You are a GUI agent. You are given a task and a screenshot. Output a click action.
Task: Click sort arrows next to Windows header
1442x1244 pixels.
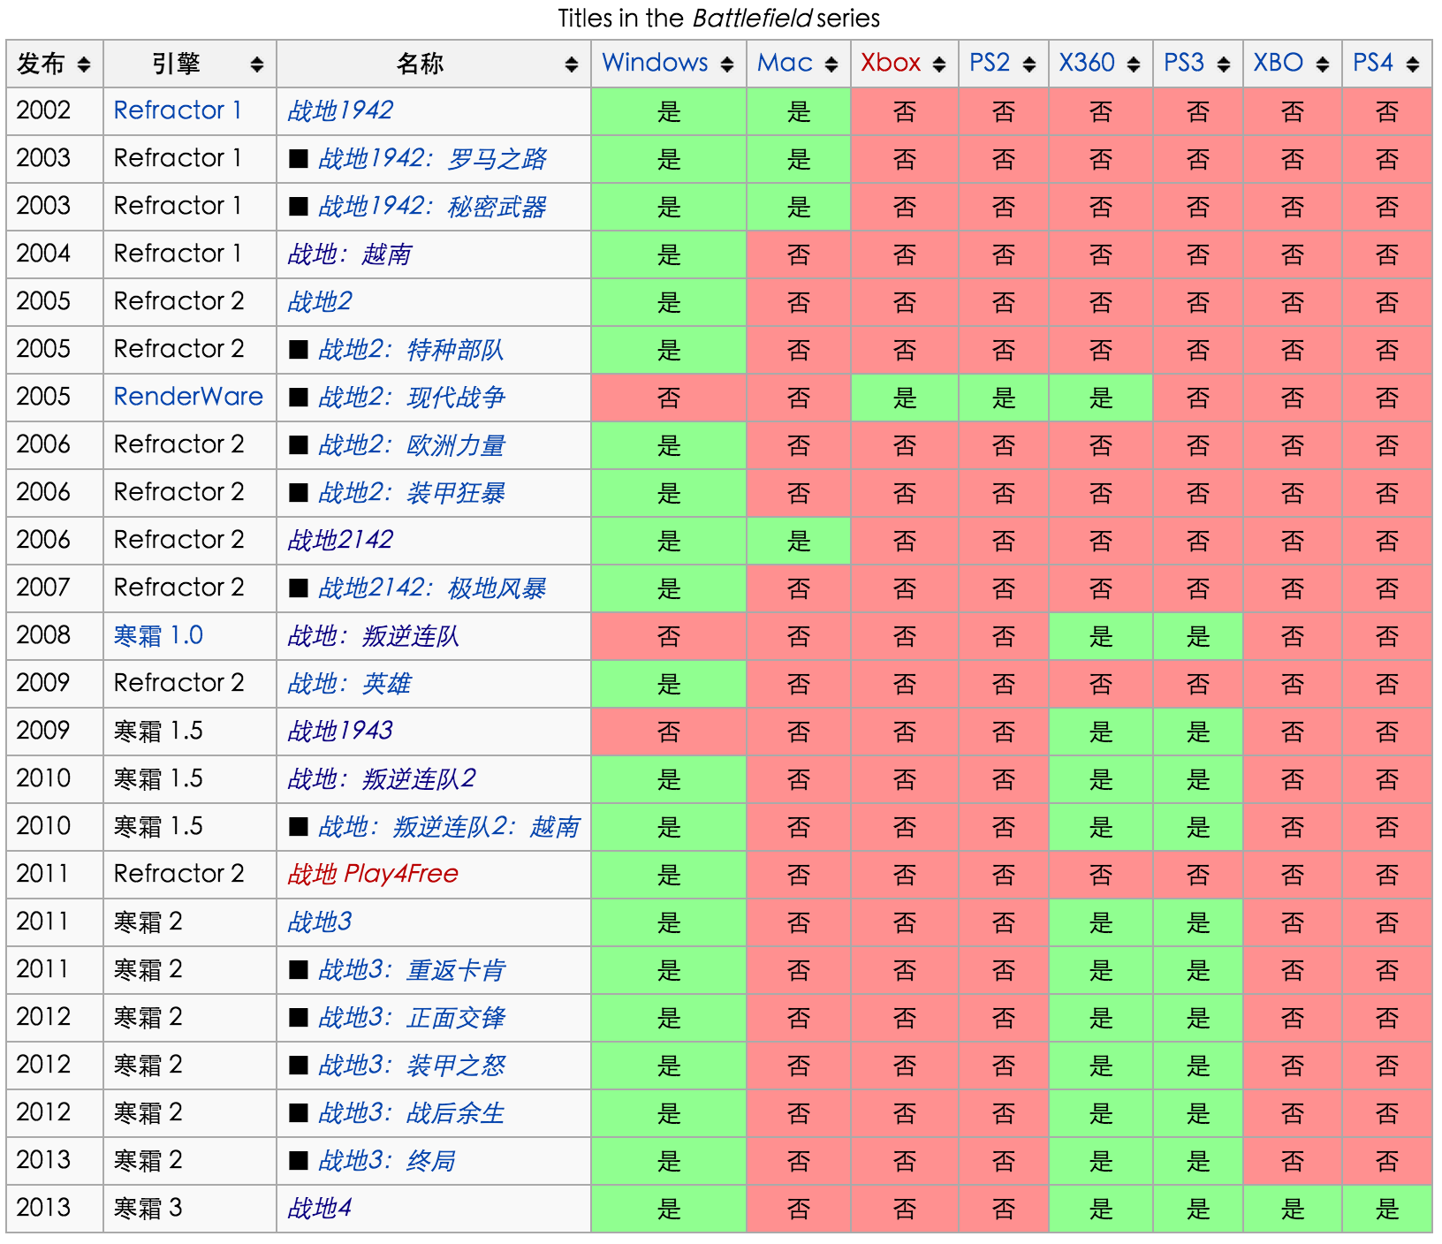pos(726,64)
